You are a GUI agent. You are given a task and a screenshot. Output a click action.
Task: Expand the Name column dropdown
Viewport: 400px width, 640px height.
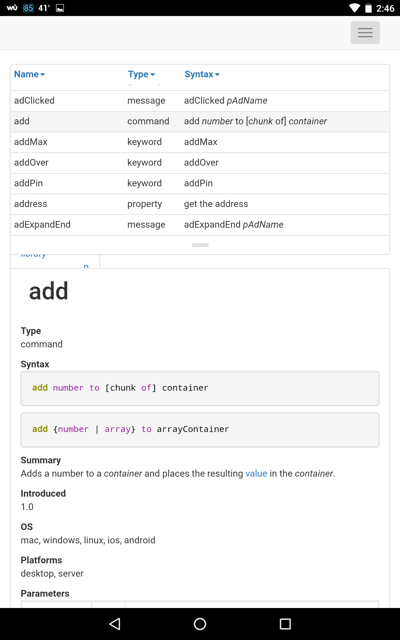pyautogui.click(x=29, y=74)
